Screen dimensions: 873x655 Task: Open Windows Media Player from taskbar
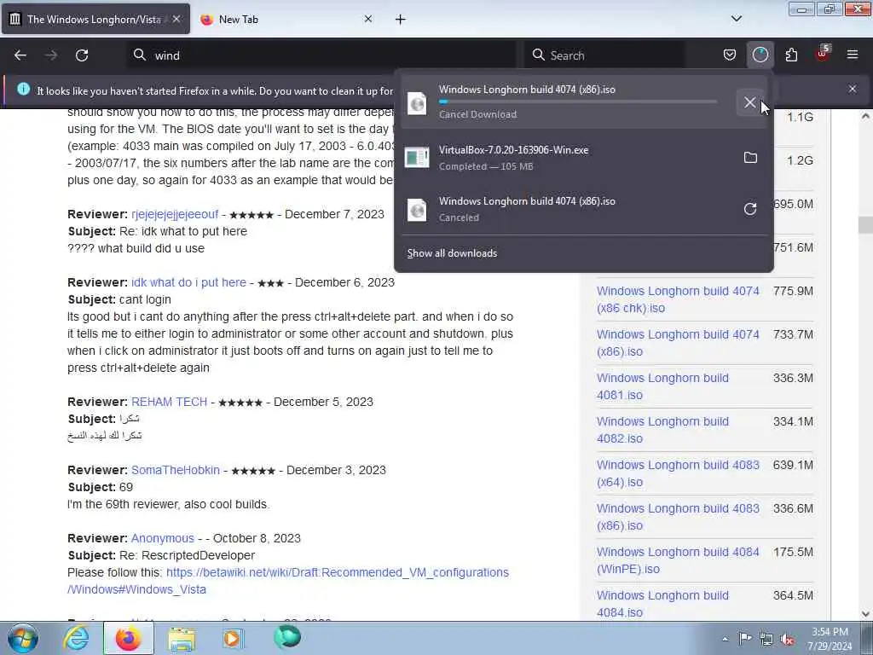click(234, 638)
